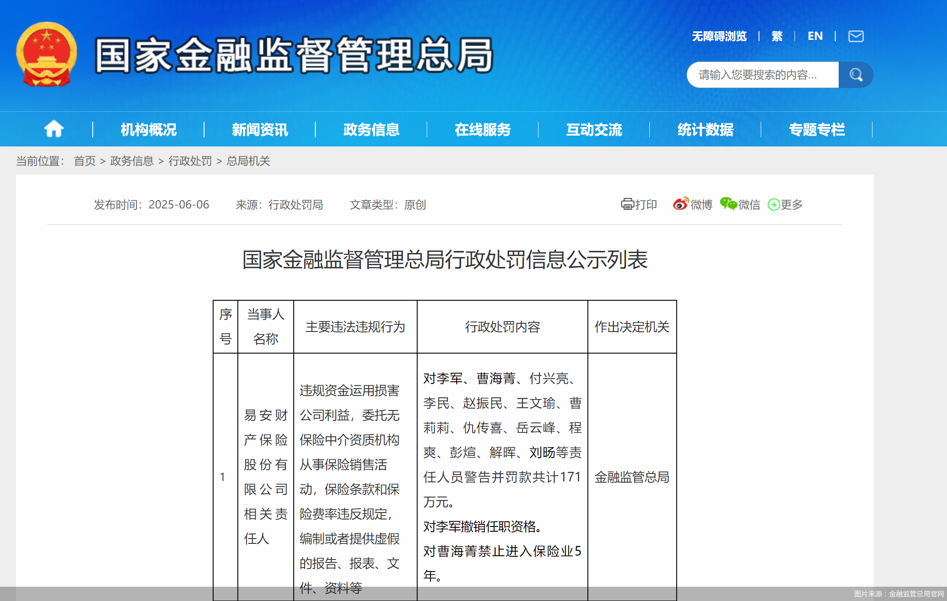Click the search magnifier button
Screen dimensions: 947x601
tap(856, 75)
